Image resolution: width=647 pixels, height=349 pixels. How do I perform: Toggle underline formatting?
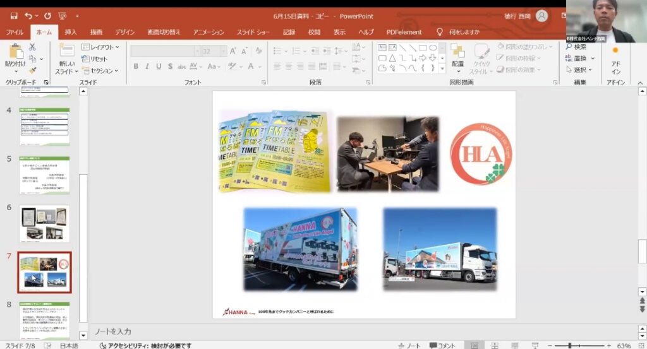[x=159, y=66]
